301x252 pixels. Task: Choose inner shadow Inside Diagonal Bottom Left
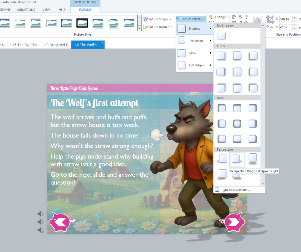pyautogui.click(x=222, y=139)
